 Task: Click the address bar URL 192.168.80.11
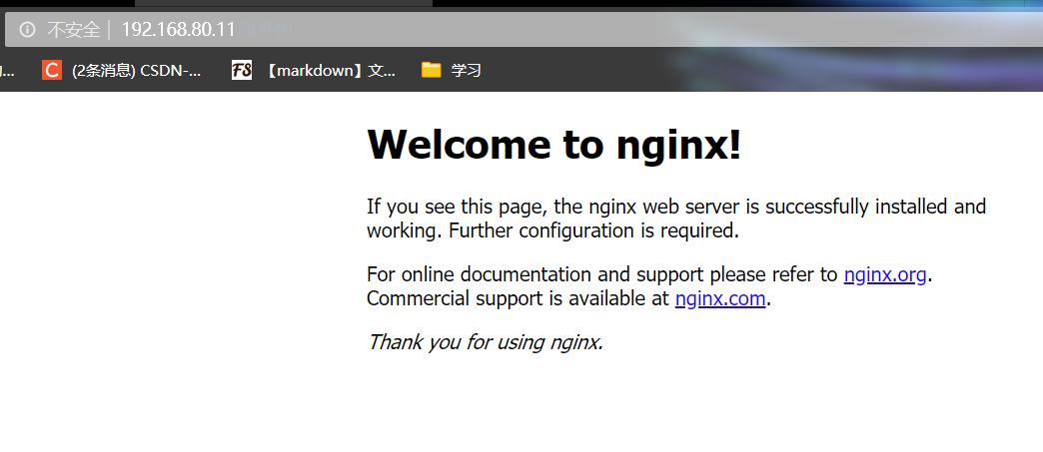click(x=178, y=29)
